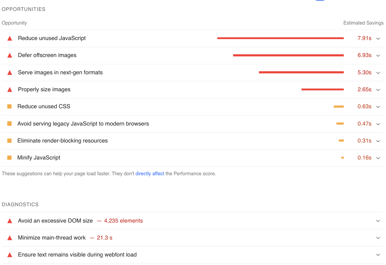386x265 pixels.
Task: Expand the Reduce unused JavaScript chevron
Action: point(378,39)
